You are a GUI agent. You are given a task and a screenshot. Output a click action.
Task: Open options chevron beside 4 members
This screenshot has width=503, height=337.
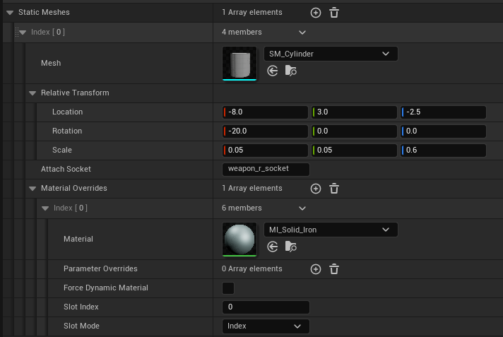pyautogui.click(x=302, y=32)
